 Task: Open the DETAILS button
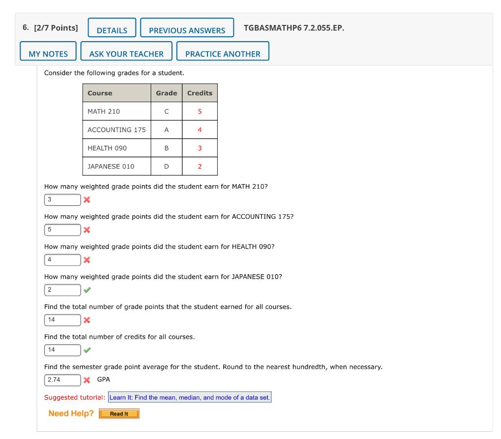[x=112, y=28]
